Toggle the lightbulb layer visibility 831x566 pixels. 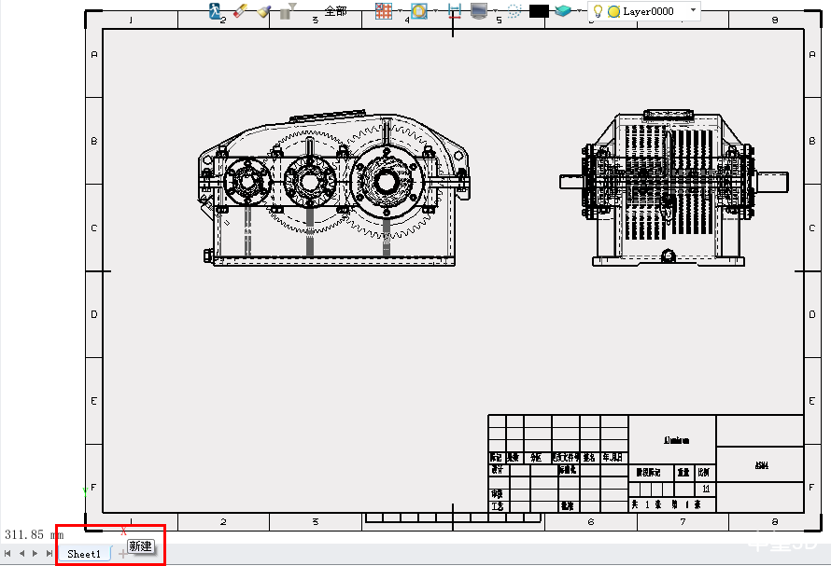click(x=598, y=11)
